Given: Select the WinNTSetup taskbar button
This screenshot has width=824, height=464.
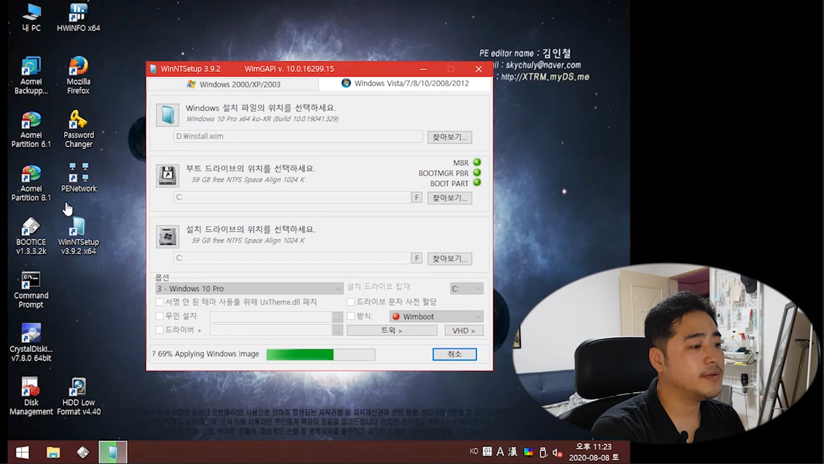Looking at the screenshot, I should (113, 452).
